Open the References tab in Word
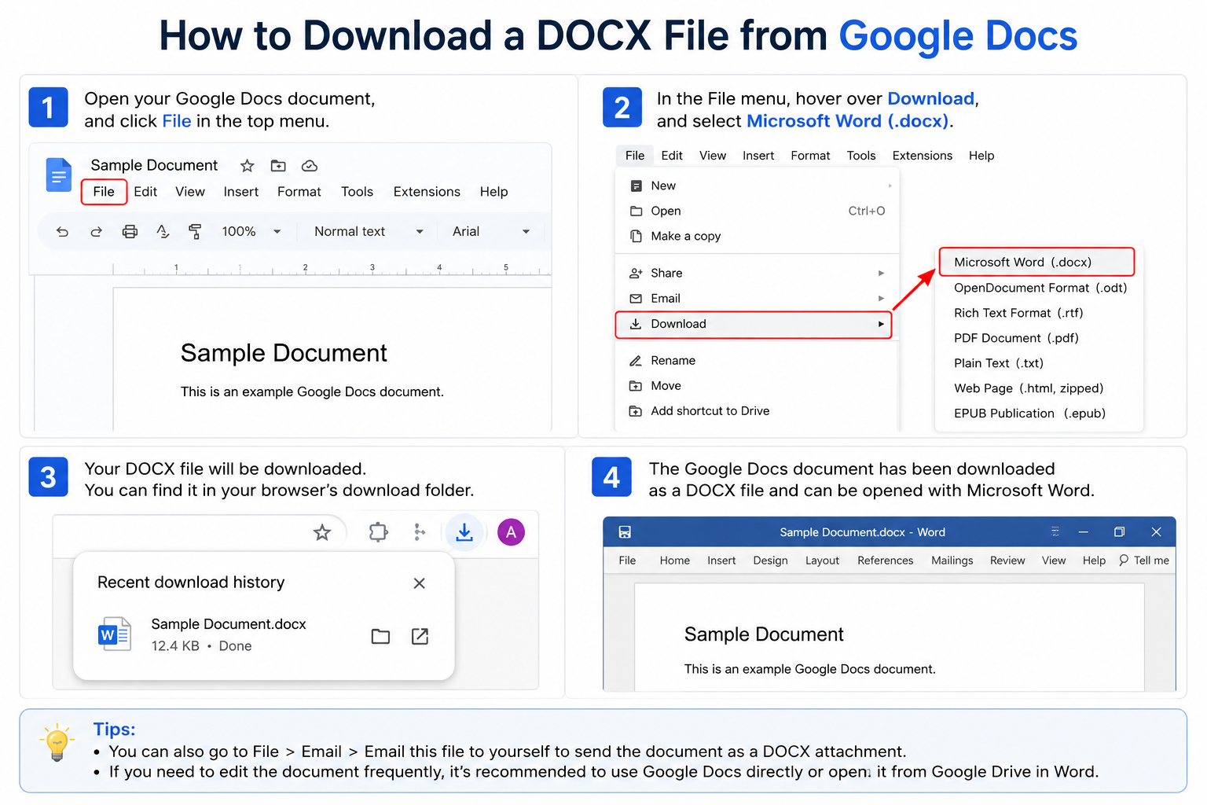The height and width of the screenshot is (805, 1207). (886, 561)
